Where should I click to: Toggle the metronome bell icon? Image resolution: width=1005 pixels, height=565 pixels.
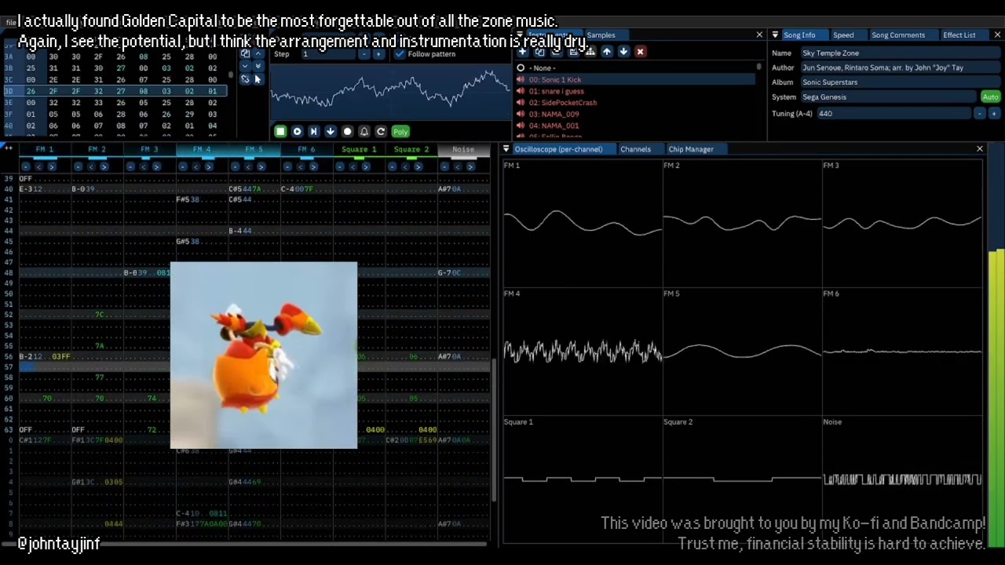(x=364, y=131)
